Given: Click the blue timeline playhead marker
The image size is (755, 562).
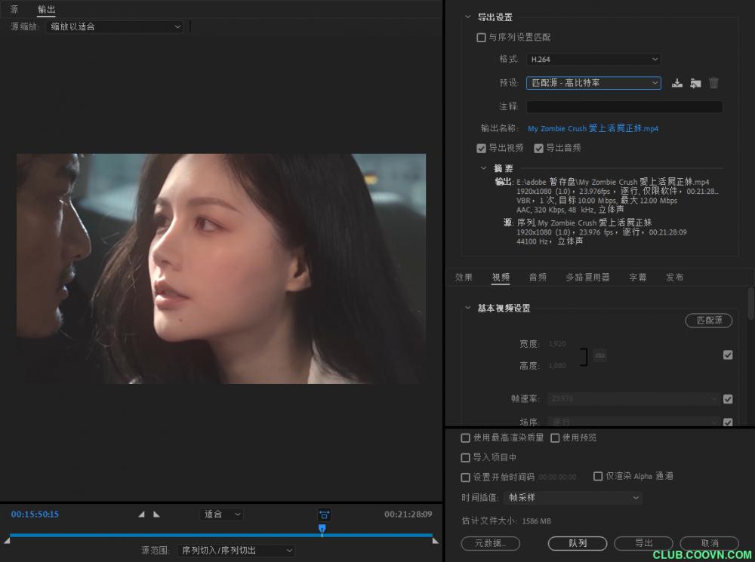Looking at the screenshot, I should click(322, 530).
